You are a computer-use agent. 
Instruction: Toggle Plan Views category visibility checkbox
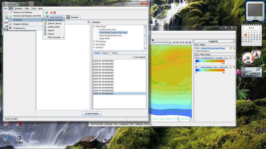[x=198, y=55]
